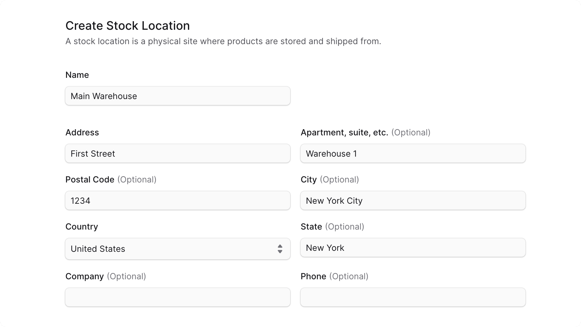Click the Apartment, suite field showing Warehouse 1
The height and width of the screenshot is (327, 581).
tap(413, 153)
